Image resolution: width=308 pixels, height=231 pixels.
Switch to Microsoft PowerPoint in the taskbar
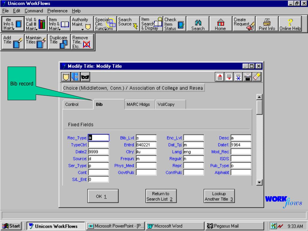pyautogui.click(x=116, y=226)
